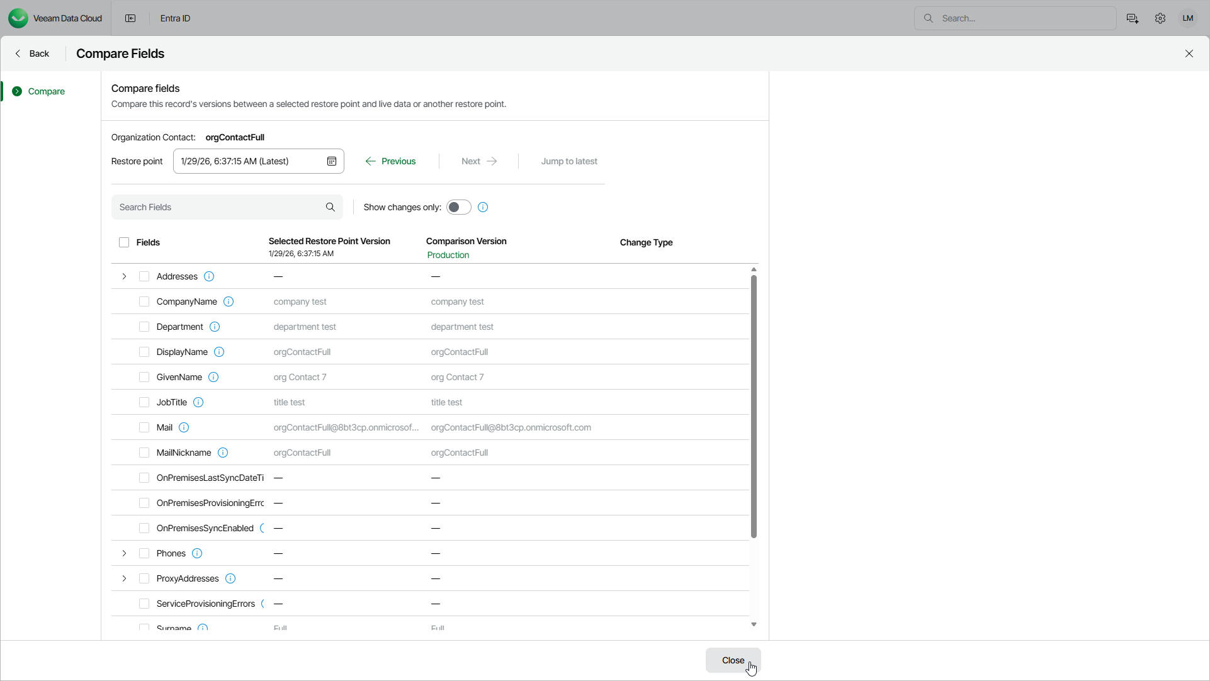Screen dimensions: 1210x681
Task: Open LM user avatar menu
Action: click(x=1188, y=18)
